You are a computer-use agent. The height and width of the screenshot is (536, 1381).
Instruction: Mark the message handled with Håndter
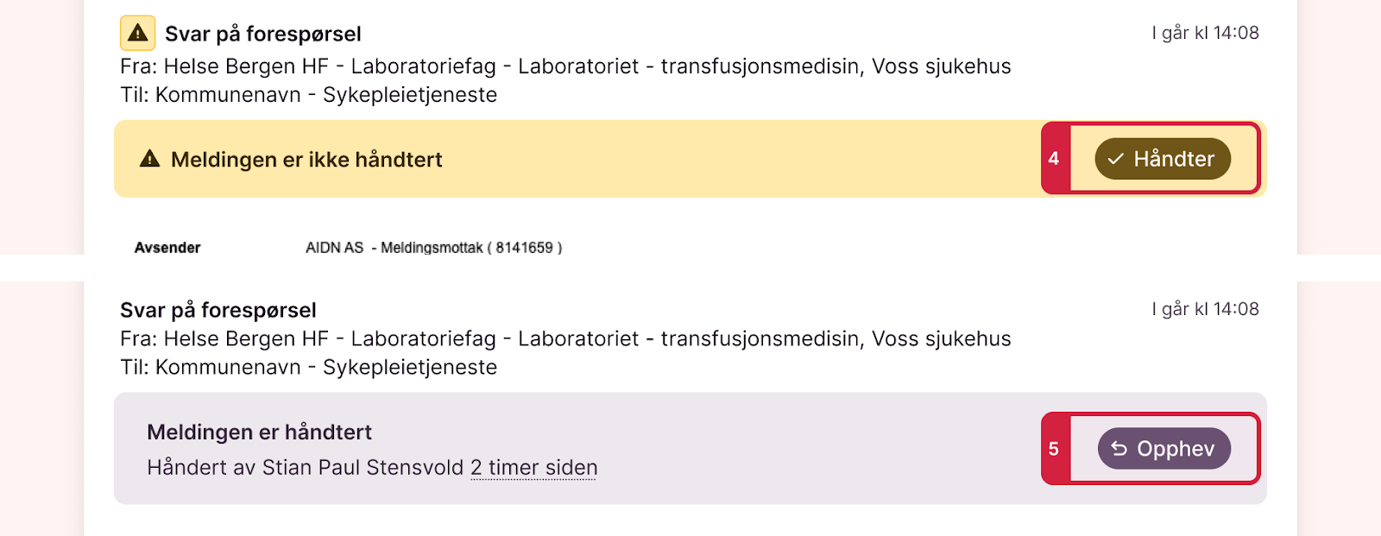[x=1163, y=159]
